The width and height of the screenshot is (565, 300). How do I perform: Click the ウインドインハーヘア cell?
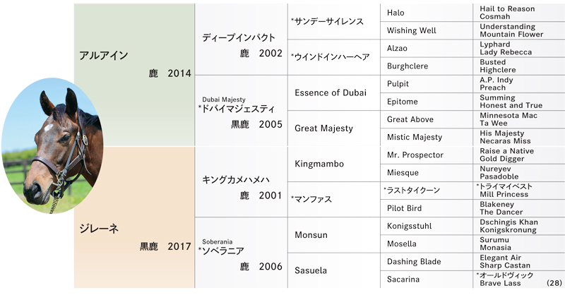[x=334, y=57]
